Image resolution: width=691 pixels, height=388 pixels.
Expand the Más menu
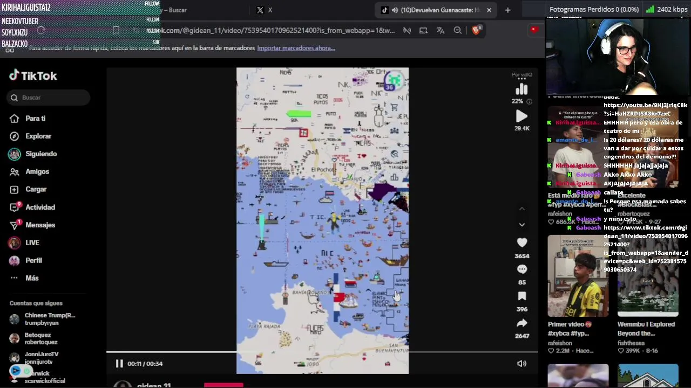32,279
